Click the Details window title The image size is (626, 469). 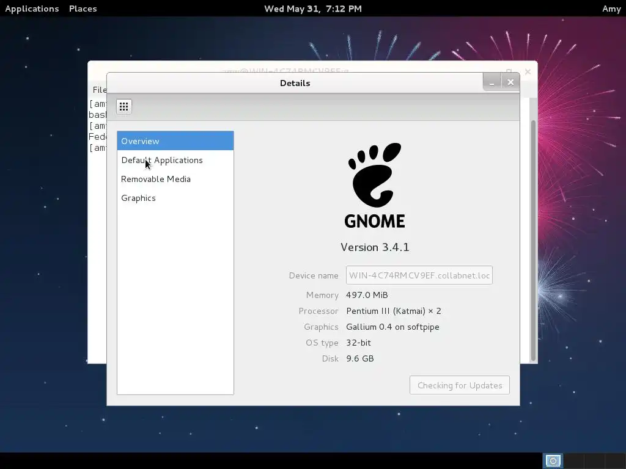coord(295,83)
